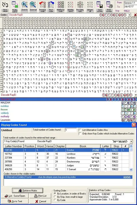Click the Verse column header
The height and width of the screenshot is (205, 137).
[x=50, y=146]
